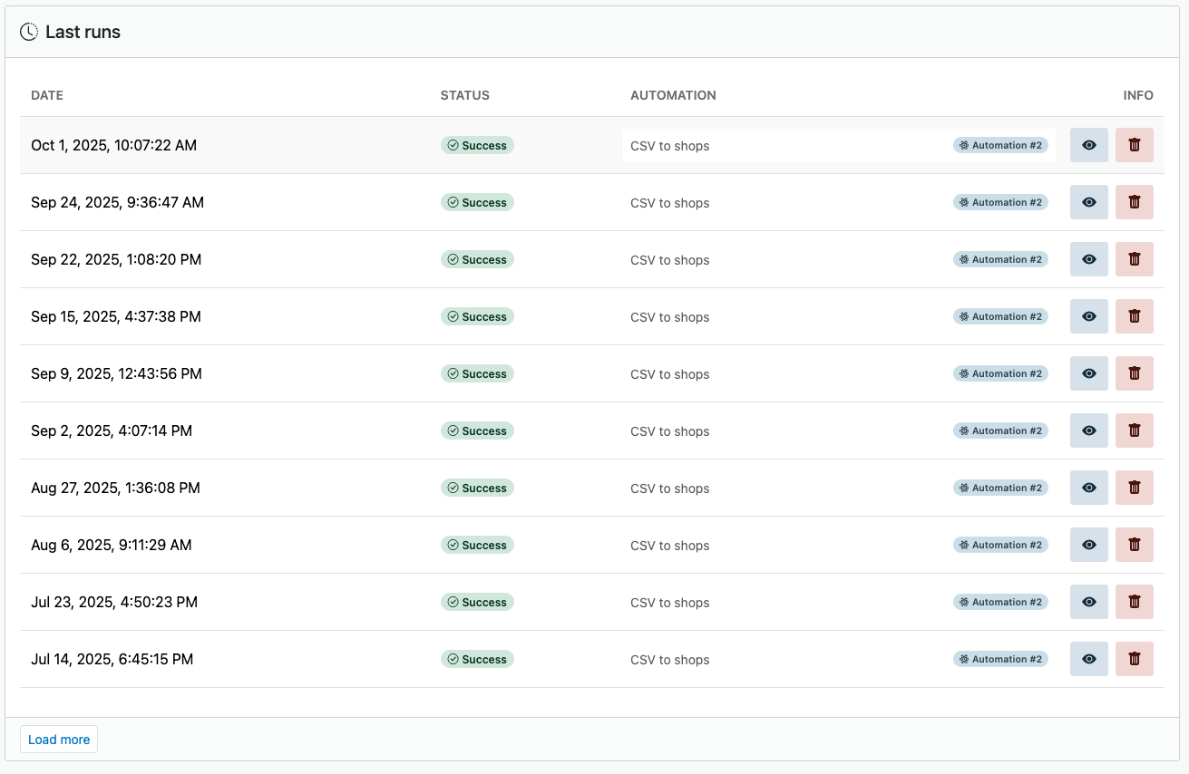
Task: Open eye icon for Sep 2, 2025 run
Action: pyautogui.click(x=1089, y=431)
